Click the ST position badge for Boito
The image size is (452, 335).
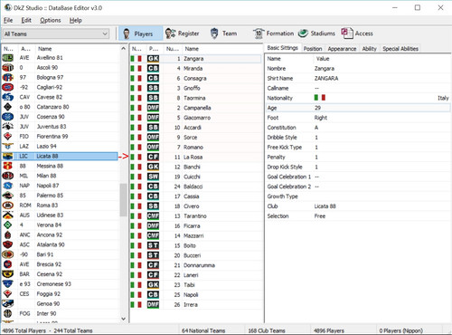153,245
